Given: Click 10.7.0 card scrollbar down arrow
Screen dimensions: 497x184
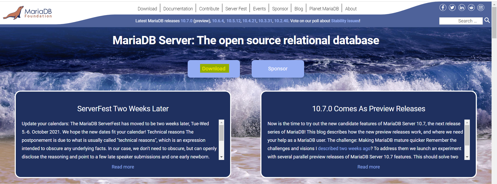Looking at the screenshot, I should 467,157.
